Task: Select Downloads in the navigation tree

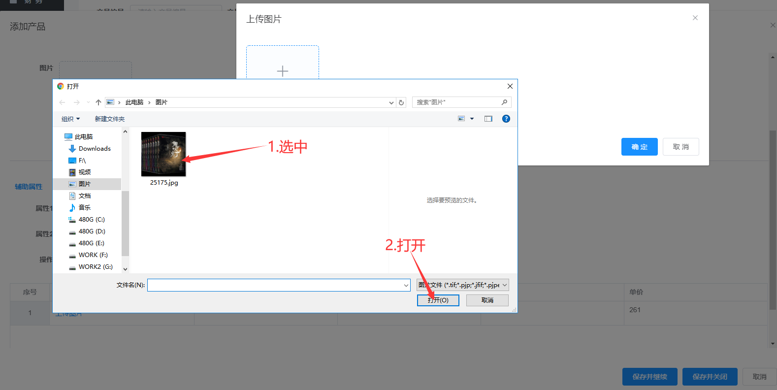Action: tap(95, 149)
